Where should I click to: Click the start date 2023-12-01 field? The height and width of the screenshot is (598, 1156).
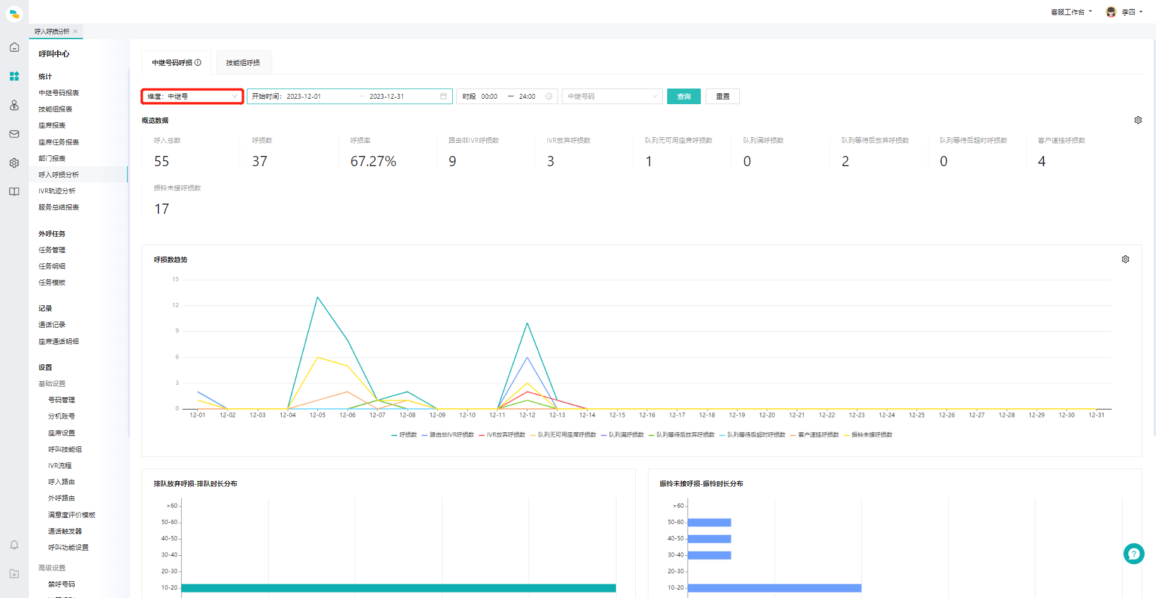(x=303, y=96)
